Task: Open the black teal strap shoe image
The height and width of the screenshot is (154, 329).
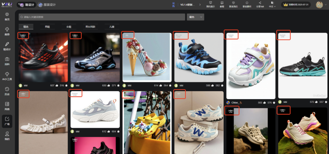Action: (x=303, y=66)
